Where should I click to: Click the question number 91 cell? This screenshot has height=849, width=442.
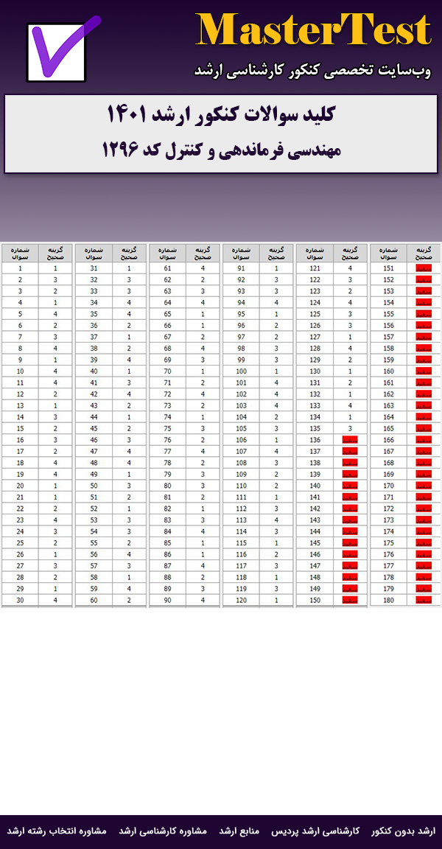coord(241,268)
